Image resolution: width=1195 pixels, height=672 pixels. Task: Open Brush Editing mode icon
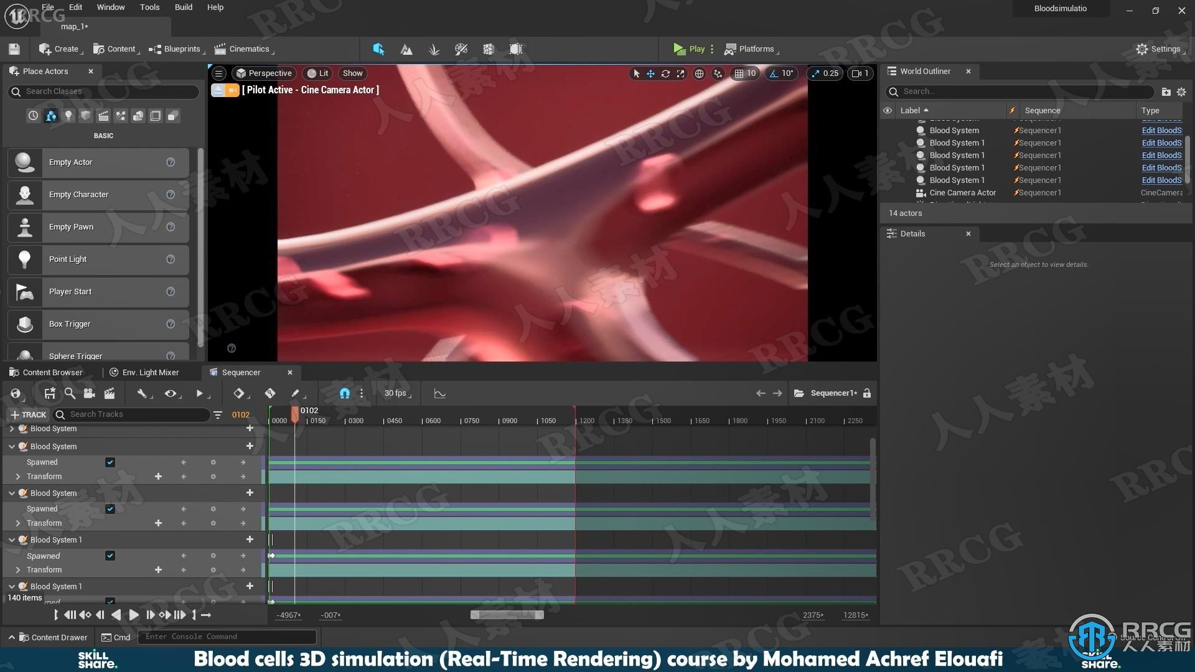(516, 49)
